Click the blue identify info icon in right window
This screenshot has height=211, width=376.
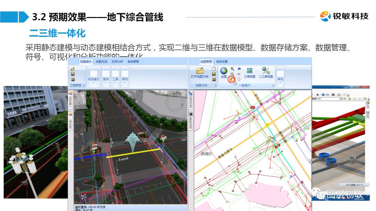coord(323,95)
